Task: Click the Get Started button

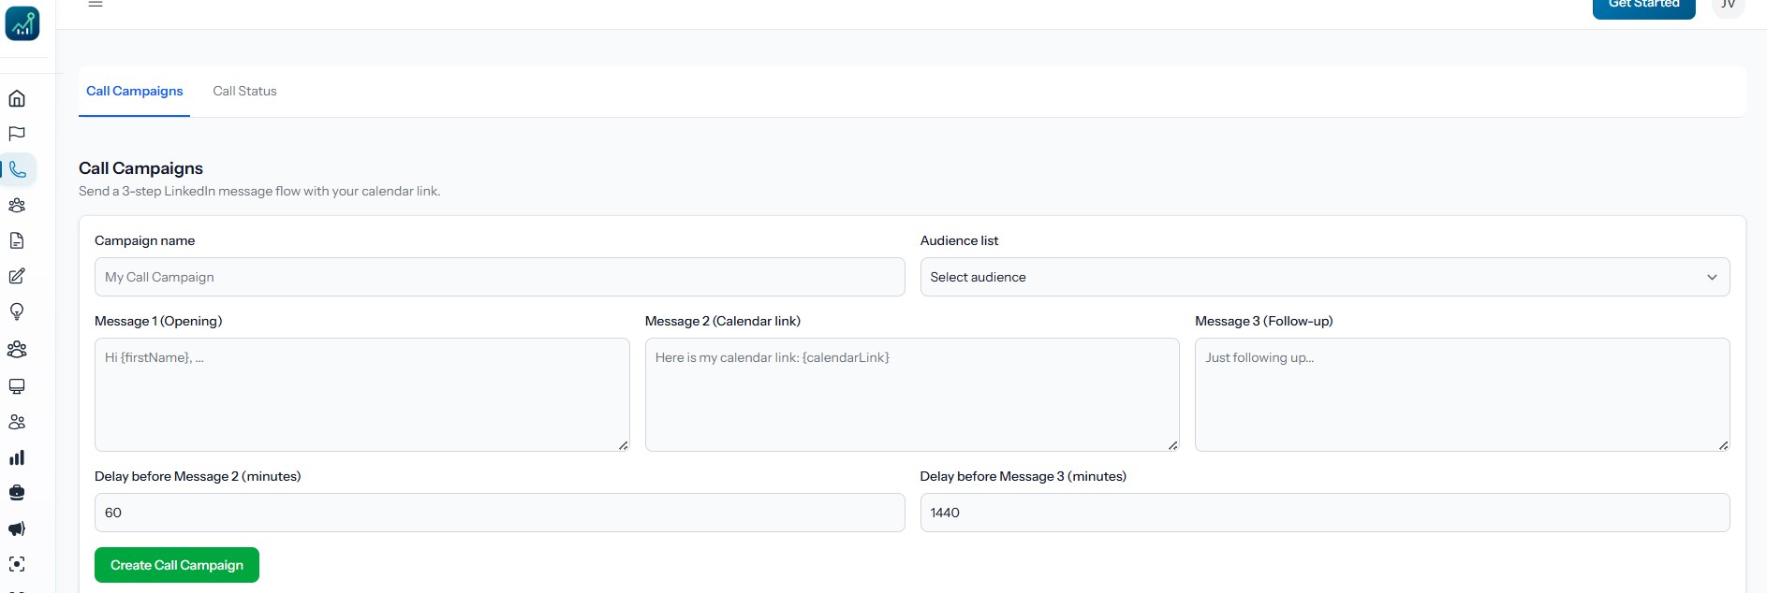Action: tap(1643, 7)
